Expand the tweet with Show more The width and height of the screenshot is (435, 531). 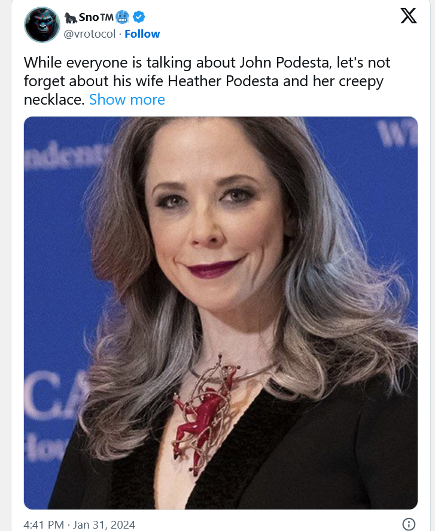point(127,99)
